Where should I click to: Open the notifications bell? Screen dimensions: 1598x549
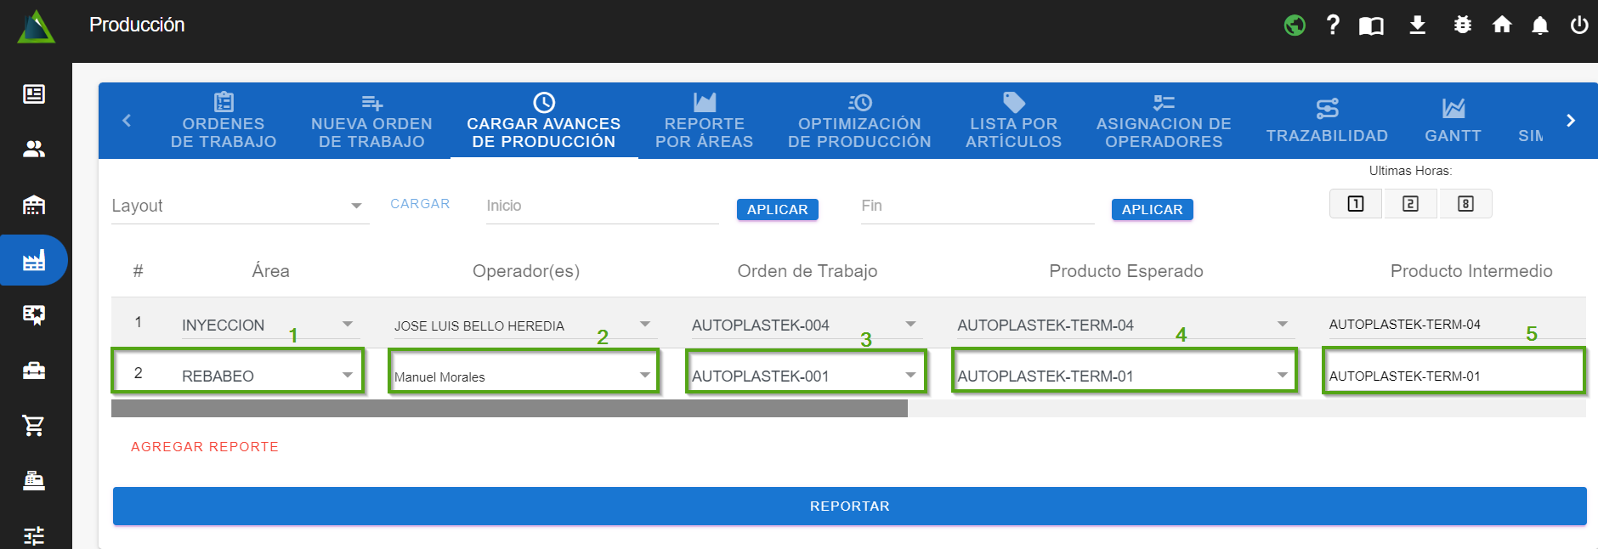[x=1539, y=25]
